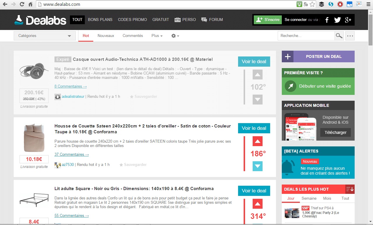The height and width of the screenshot is (225, 373).
Task: Upvote the Housse de Couette deal
Action: click(x=258, y=141)
